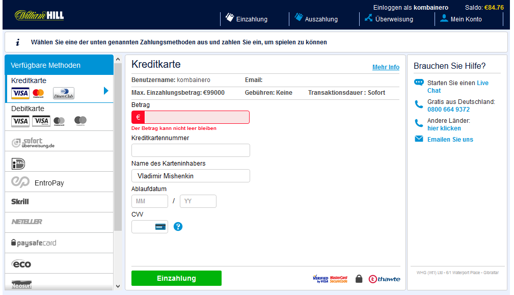Call the 0800 664 9372 number link
The width and height of the screenshot is (514, 295).
[448, 110]
